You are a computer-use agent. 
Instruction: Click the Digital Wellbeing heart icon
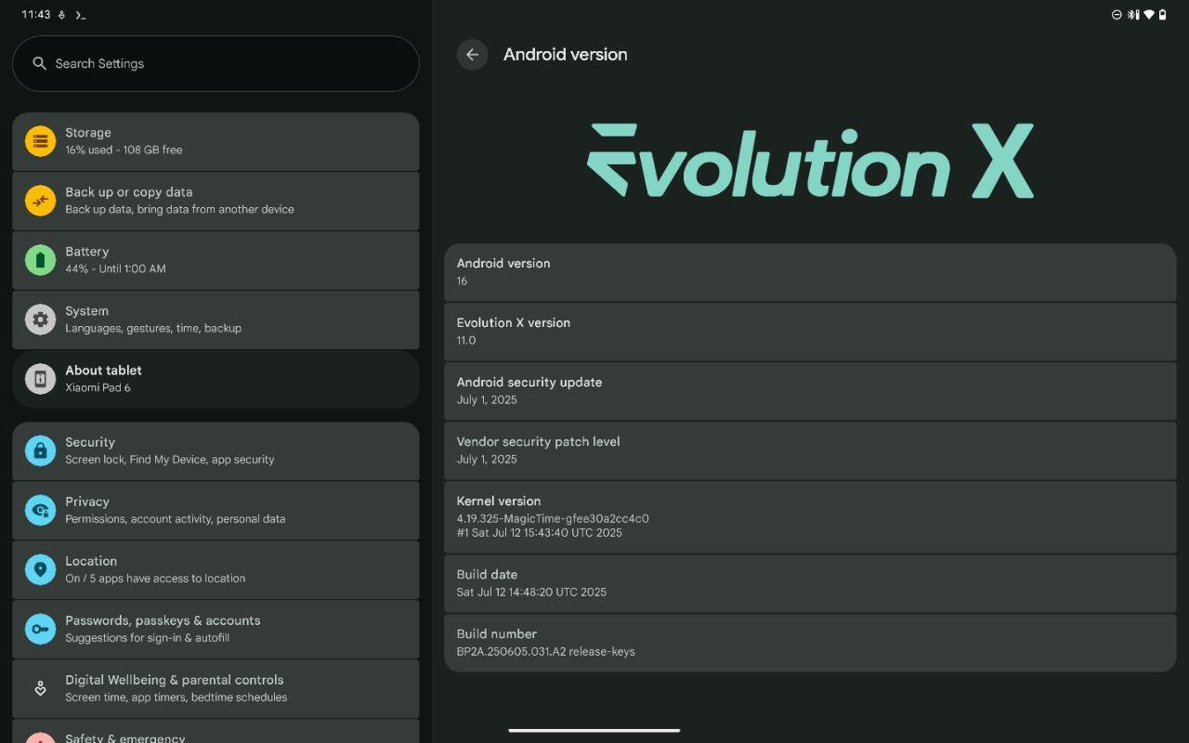tap(40, 688)
